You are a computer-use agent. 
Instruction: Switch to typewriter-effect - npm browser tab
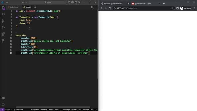143,3
